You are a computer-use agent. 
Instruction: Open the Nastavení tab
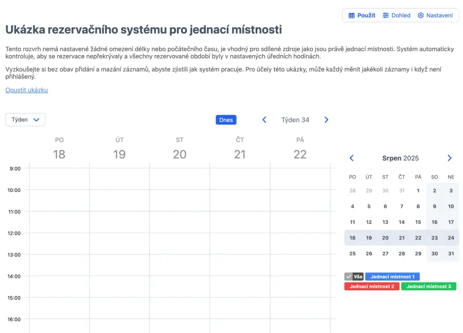435,15
